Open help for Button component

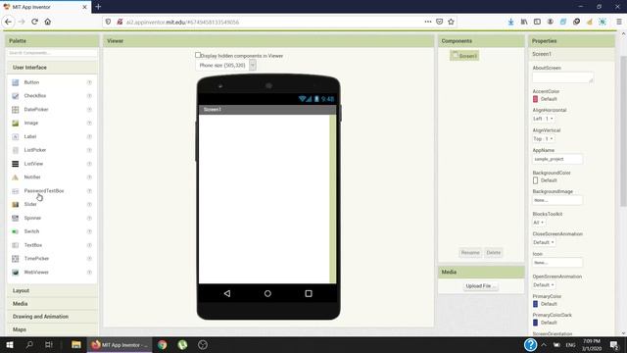[x=89, y=82]
